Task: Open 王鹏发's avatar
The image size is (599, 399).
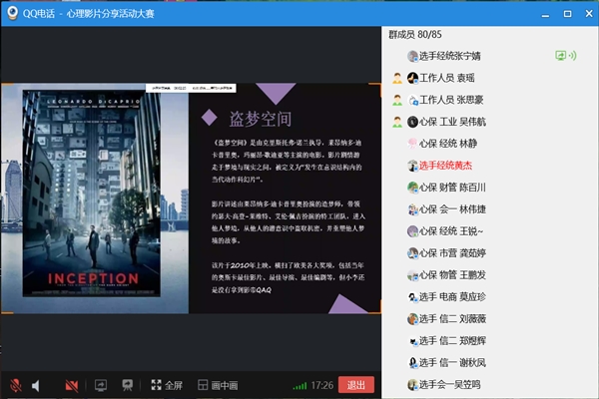Action: 412,275
